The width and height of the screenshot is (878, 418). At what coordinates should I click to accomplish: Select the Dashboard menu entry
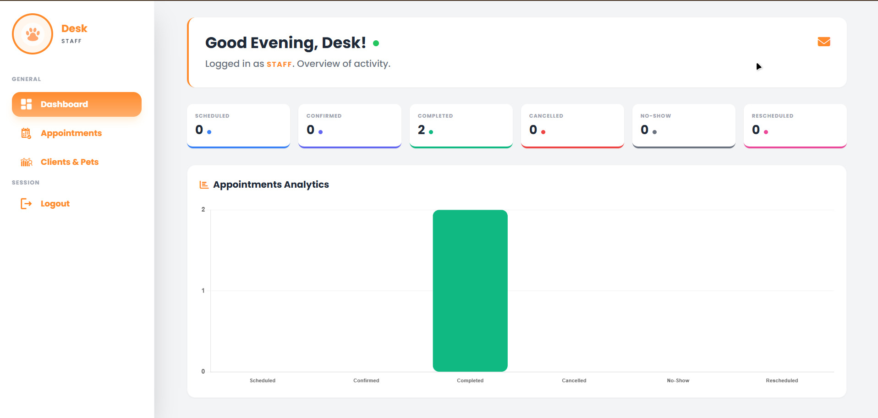(64, 104)
